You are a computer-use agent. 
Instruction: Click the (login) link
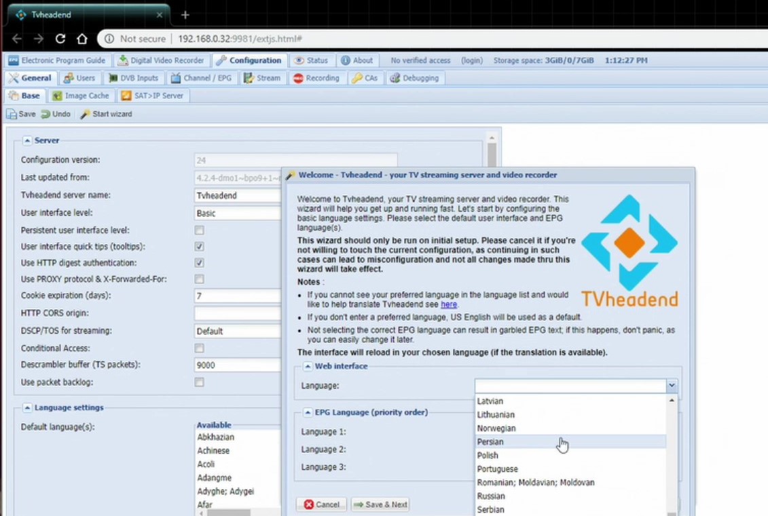point(472,60)
